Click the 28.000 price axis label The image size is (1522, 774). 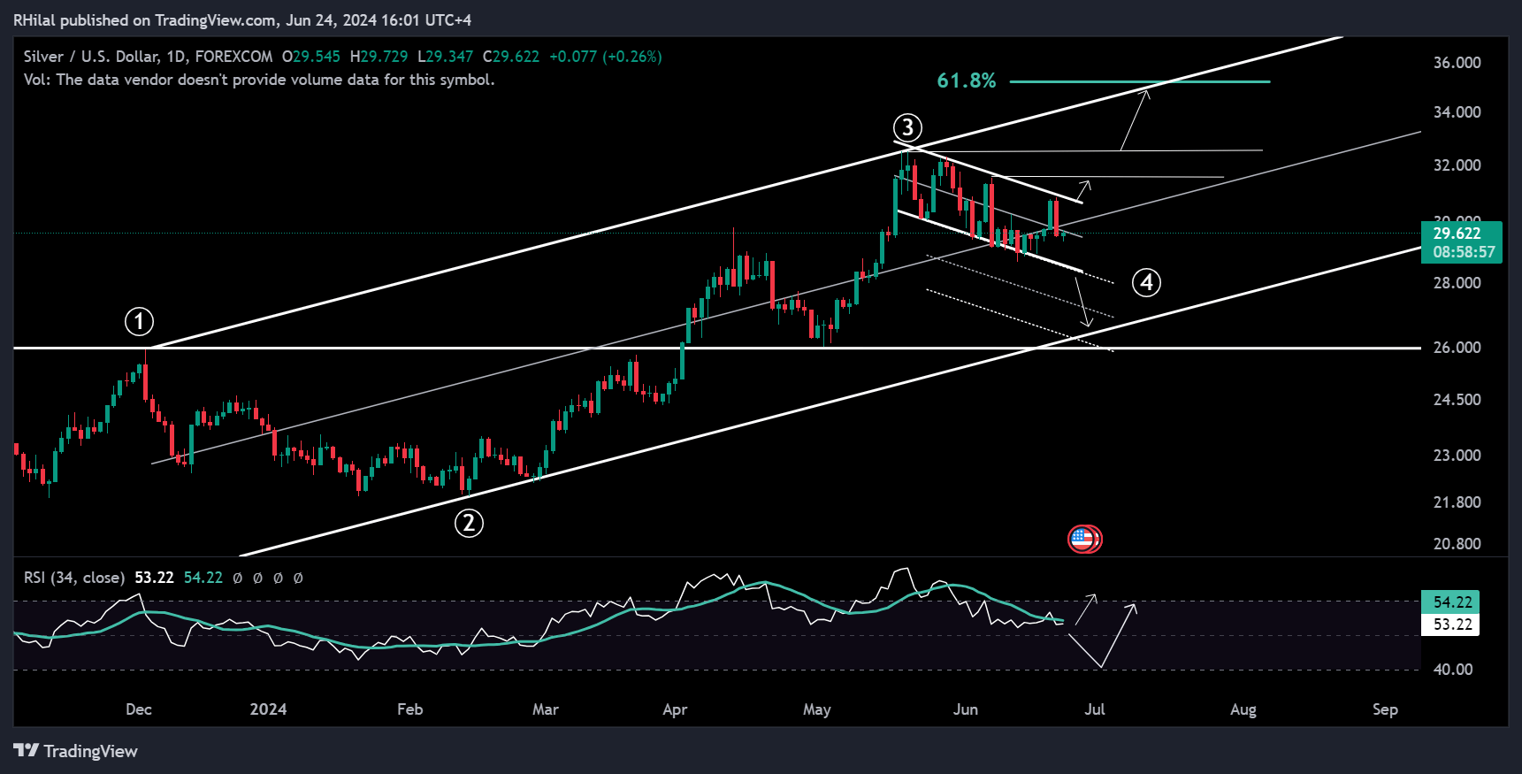pos(1457,283)
